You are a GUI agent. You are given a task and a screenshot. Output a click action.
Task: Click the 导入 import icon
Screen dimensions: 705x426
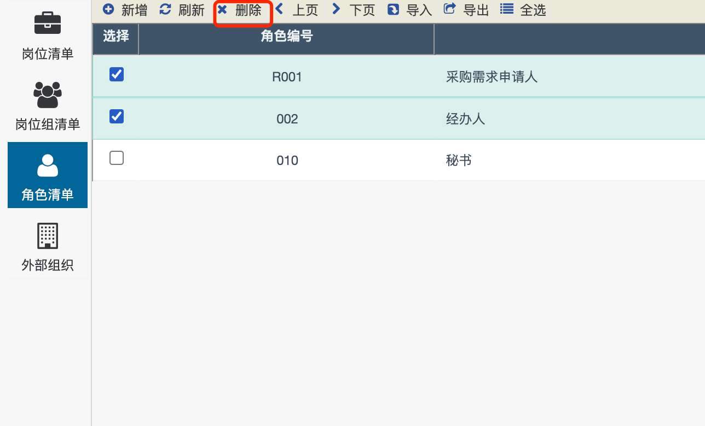point(393,10)
